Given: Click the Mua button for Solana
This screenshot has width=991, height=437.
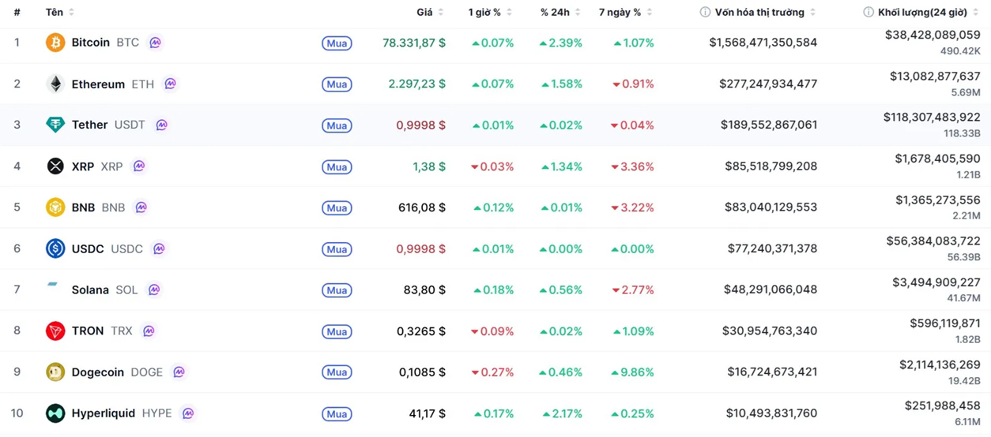Looking at the screenshot, I should point(337,290).
